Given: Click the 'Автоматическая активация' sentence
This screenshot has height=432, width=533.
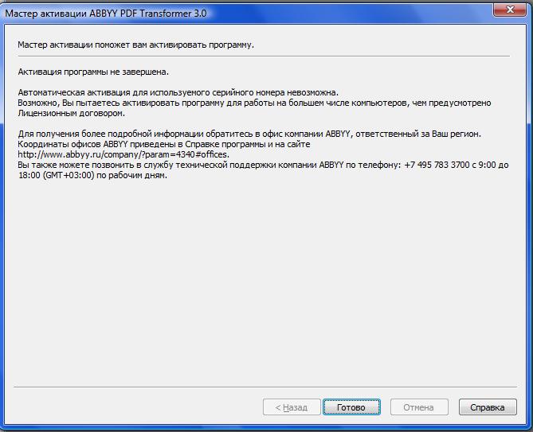Looking at the screenshot, I should tap(178, 92).
